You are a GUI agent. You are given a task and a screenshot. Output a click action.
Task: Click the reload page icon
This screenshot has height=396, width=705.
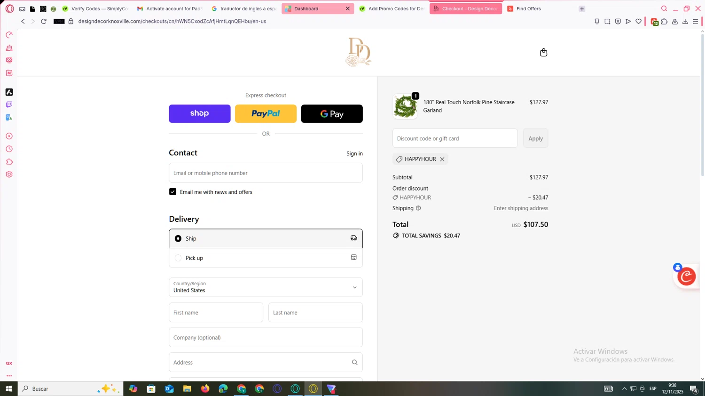pyautogui.click(x=44, y=21)
